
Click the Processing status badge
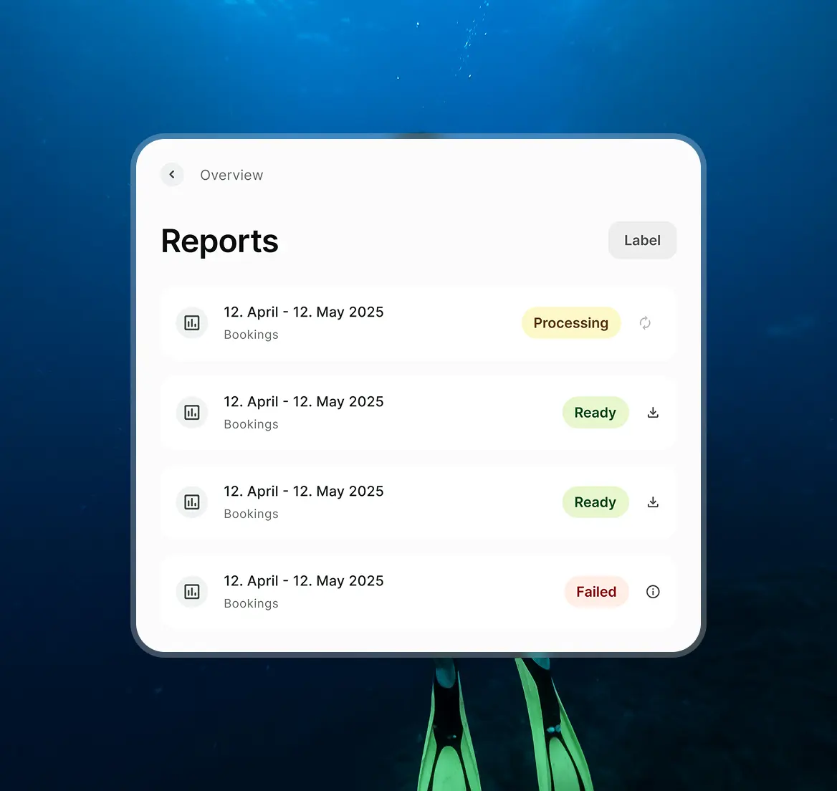click(x=571, y=322)
